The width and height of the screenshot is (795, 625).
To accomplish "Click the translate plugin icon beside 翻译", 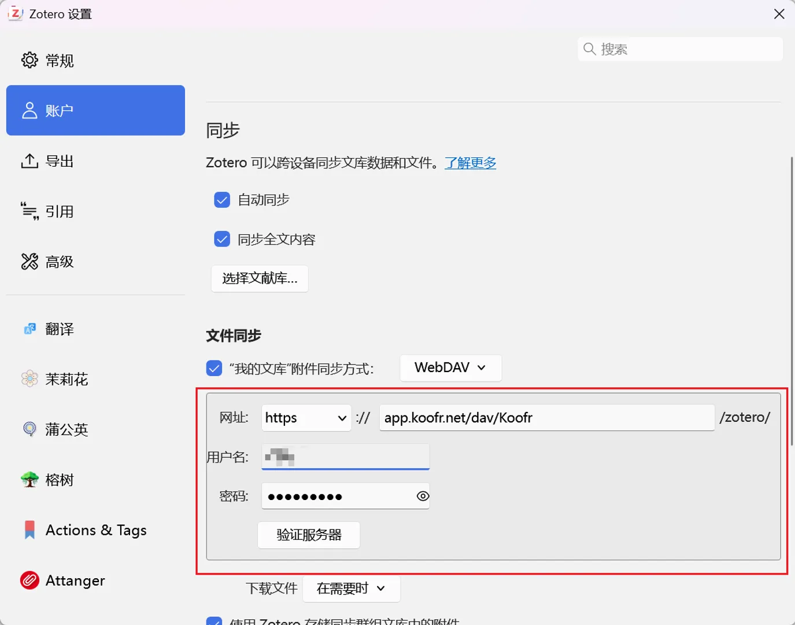I will 29,329.
